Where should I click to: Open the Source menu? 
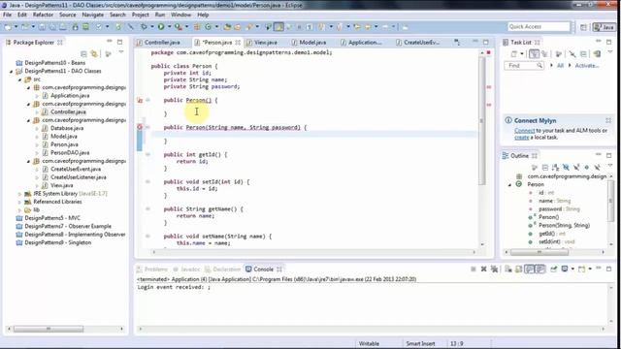point(67,15)
